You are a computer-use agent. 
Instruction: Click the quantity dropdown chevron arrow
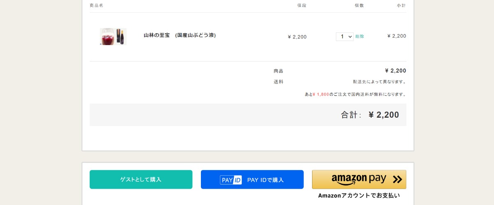350,36
